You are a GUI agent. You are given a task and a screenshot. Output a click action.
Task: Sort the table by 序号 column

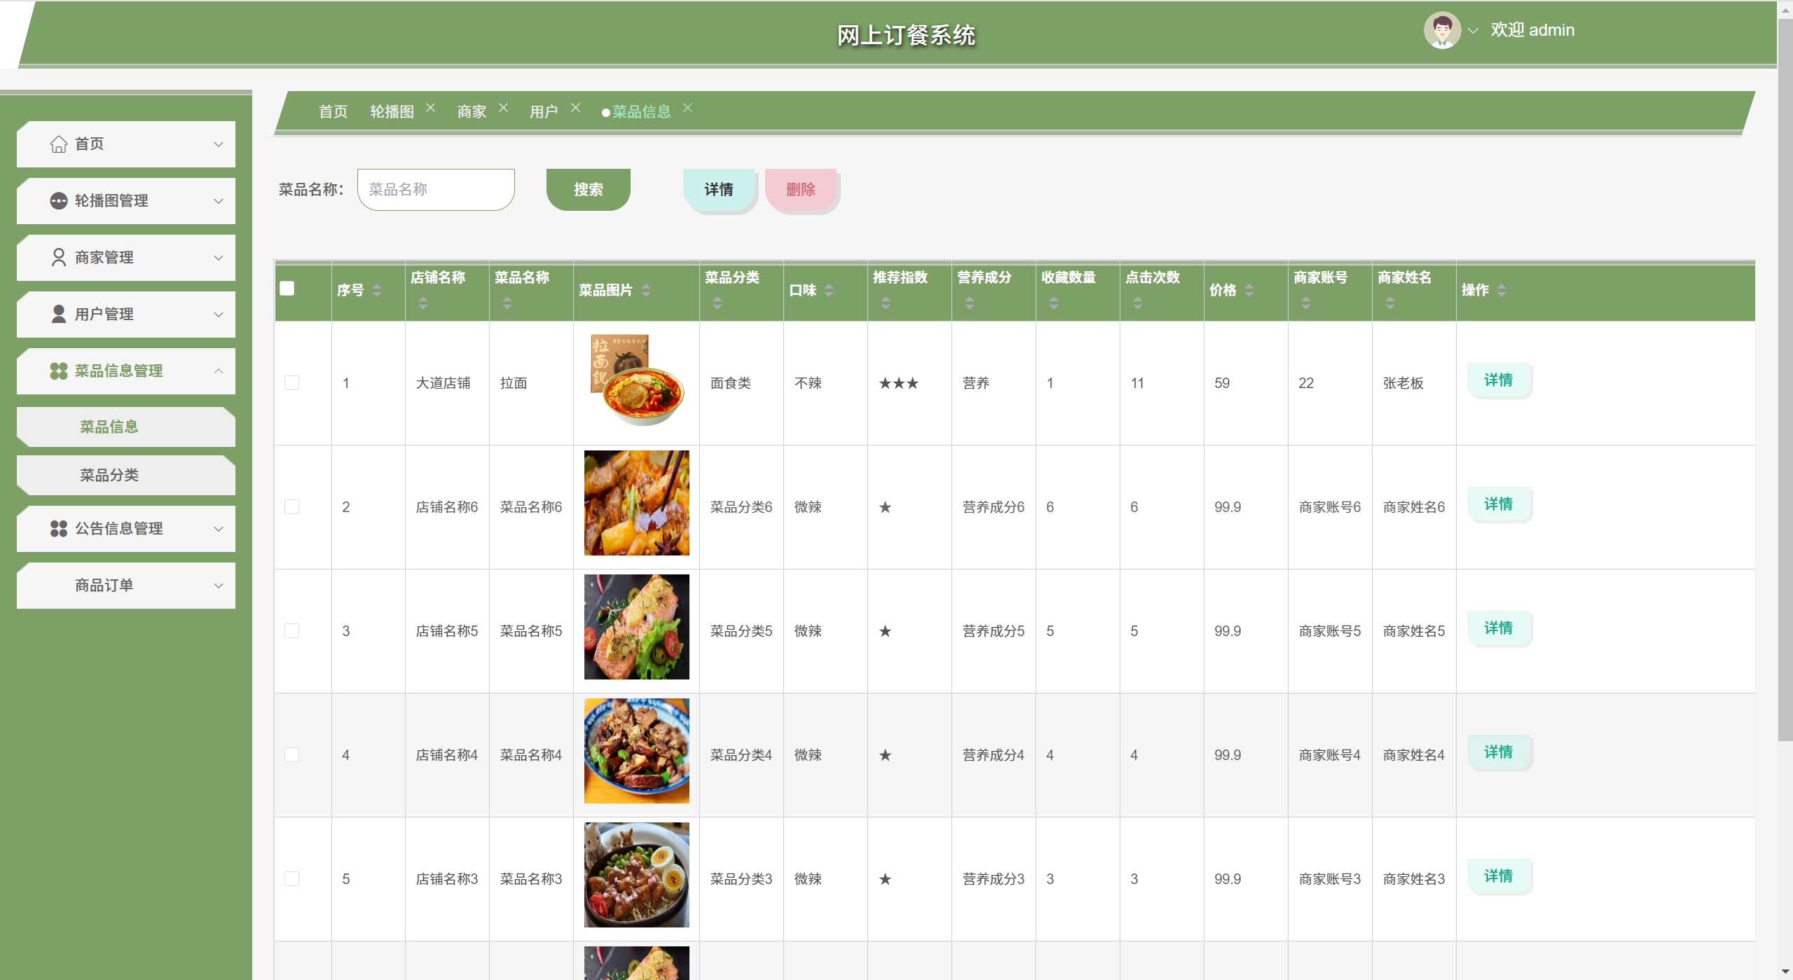[x=377, y=291]
